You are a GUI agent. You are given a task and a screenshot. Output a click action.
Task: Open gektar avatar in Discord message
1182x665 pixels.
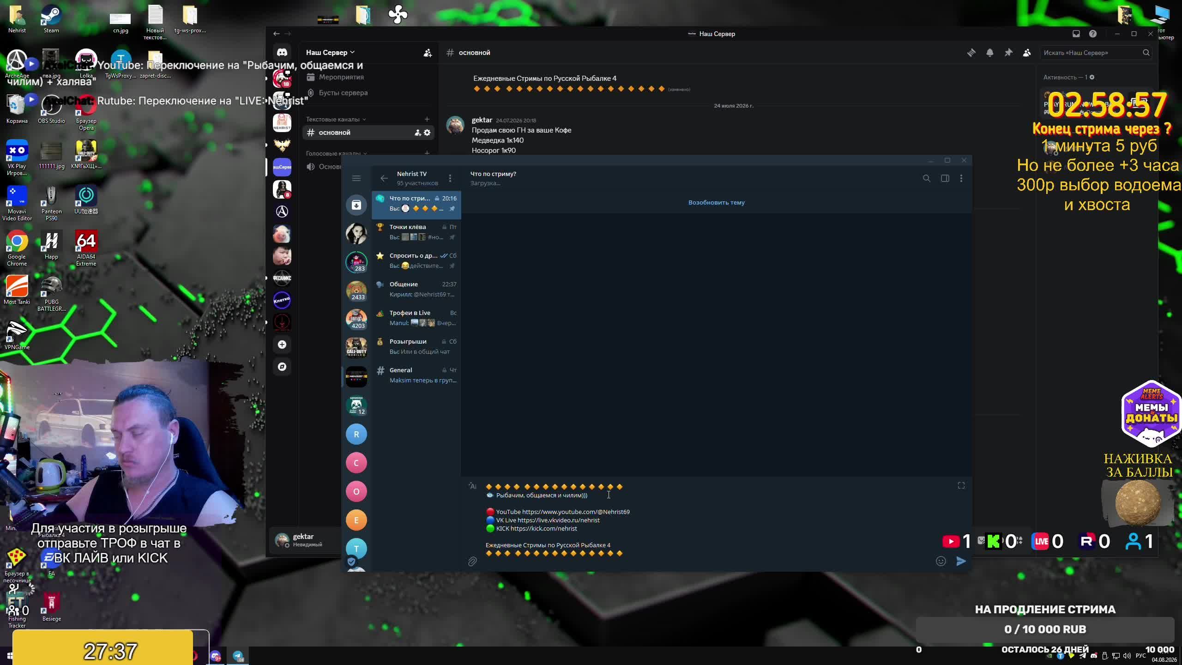pyautogui.click(x=455, y=125)
